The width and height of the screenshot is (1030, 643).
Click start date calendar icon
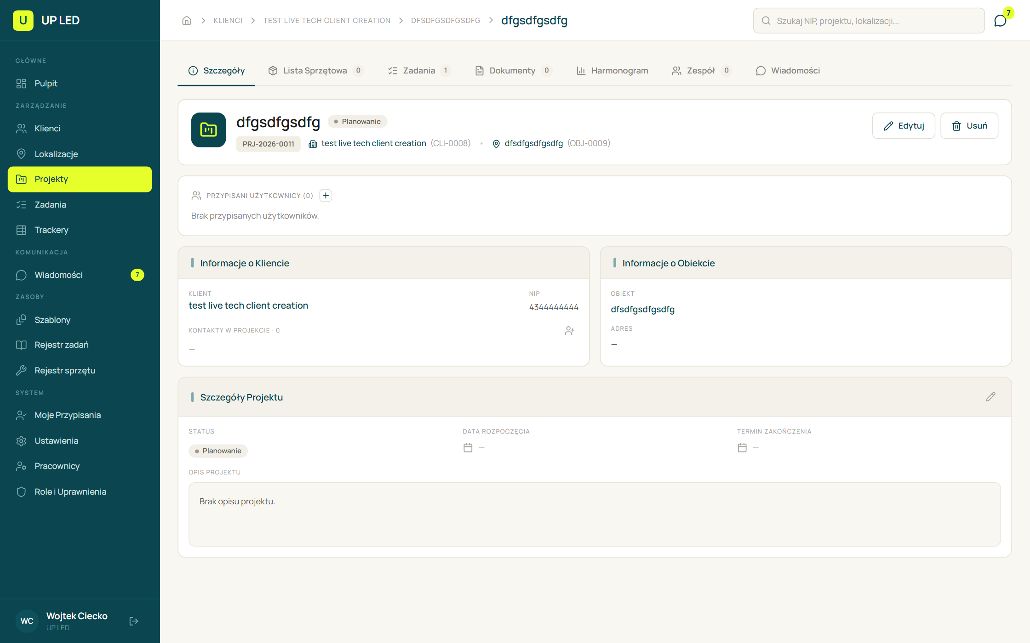[468, 448]
